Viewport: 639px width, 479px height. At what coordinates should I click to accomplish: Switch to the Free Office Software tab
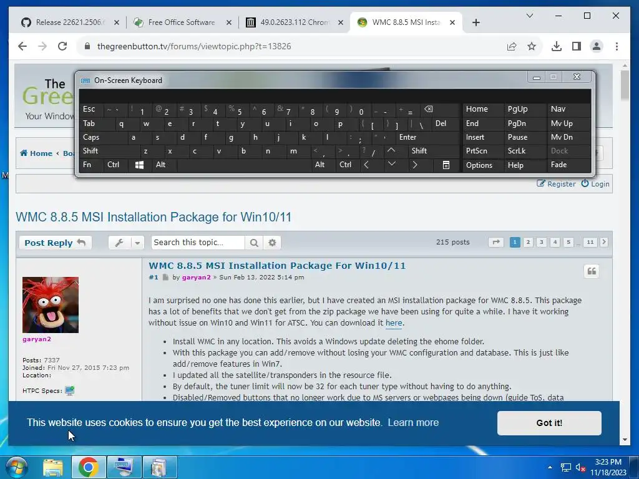coord(182,22)
